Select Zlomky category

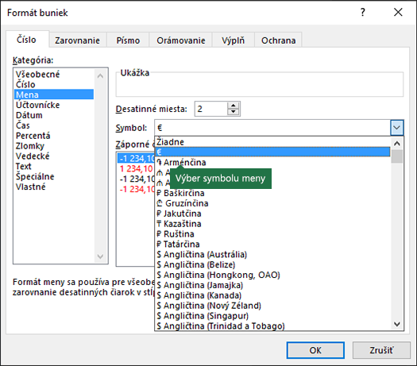pos(54,145)
